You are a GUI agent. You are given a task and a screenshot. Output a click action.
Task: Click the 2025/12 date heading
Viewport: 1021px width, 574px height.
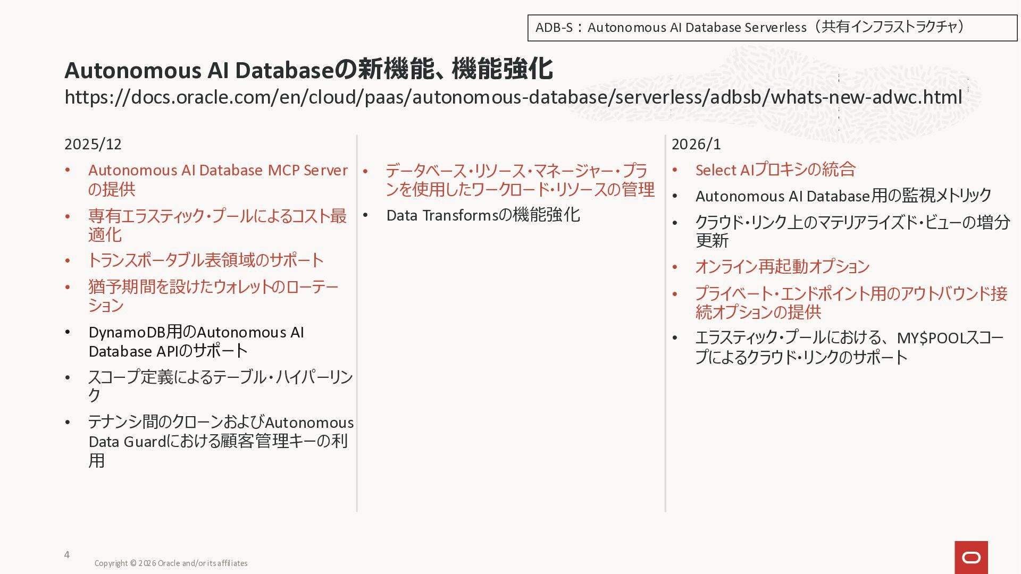(93, 144)
